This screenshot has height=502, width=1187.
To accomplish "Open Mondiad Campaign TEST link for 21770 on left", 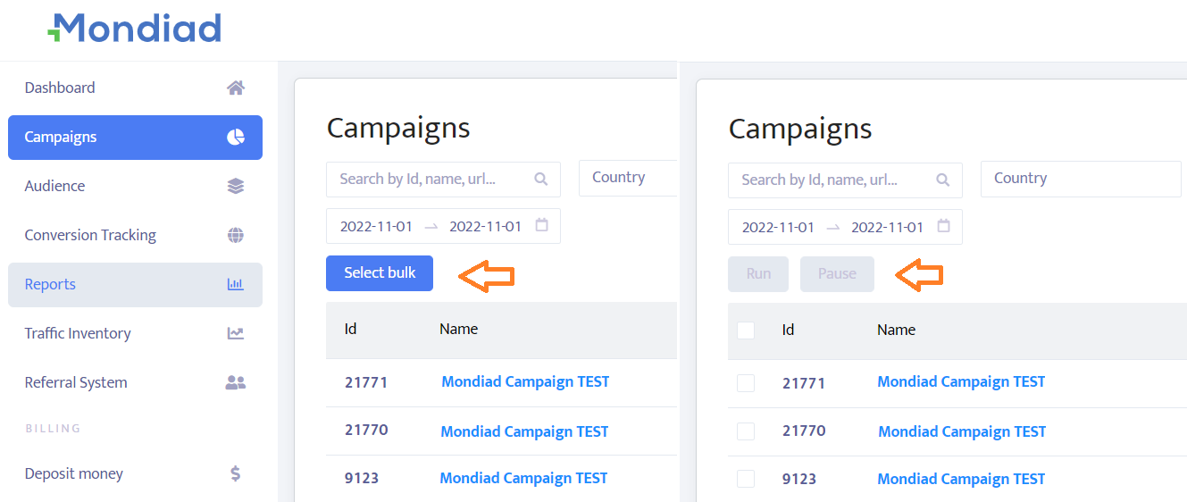I will pyautogui.click(x=524, y=431).
